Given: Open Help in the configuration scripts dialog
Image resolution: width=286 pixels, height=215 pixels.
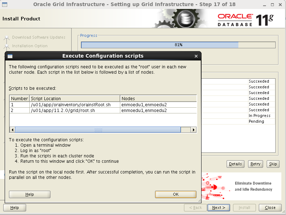Looking at the screenshot, I should pos(30,194).
